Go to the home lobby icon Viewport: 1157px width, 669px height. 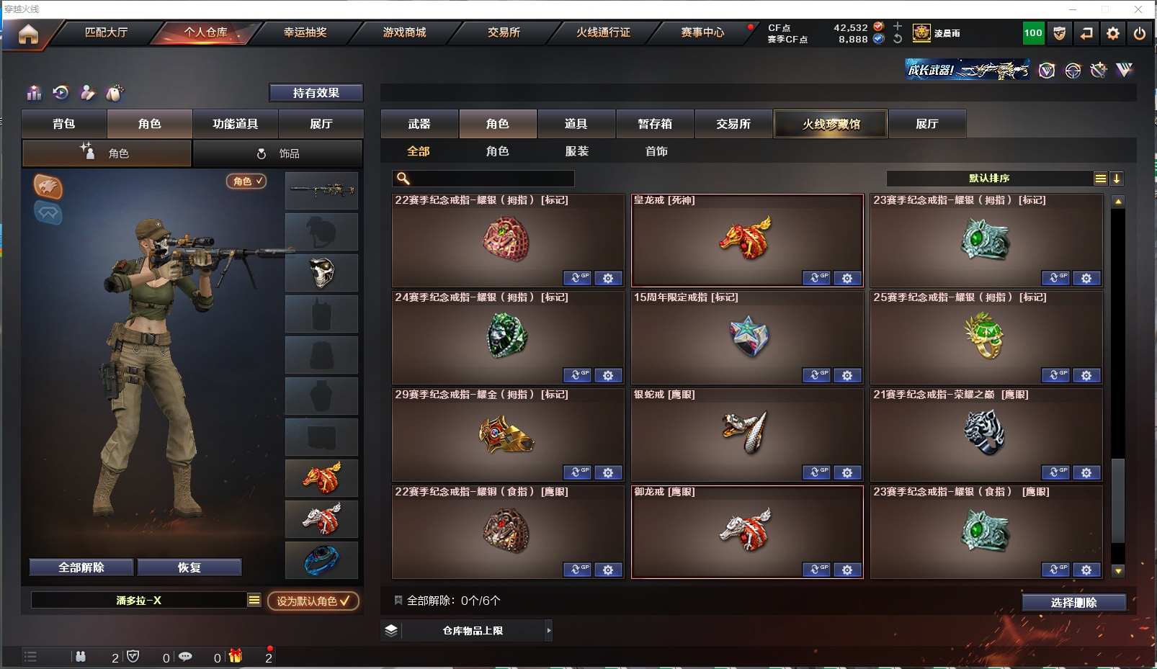click(28, 34)
